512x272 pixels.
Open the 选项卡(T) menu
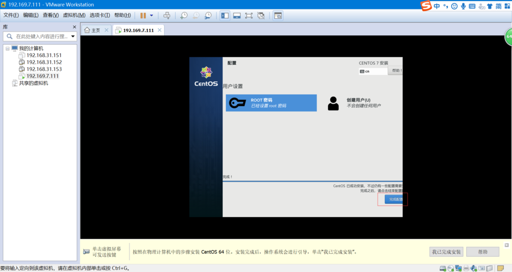click(x=100, y=15)
